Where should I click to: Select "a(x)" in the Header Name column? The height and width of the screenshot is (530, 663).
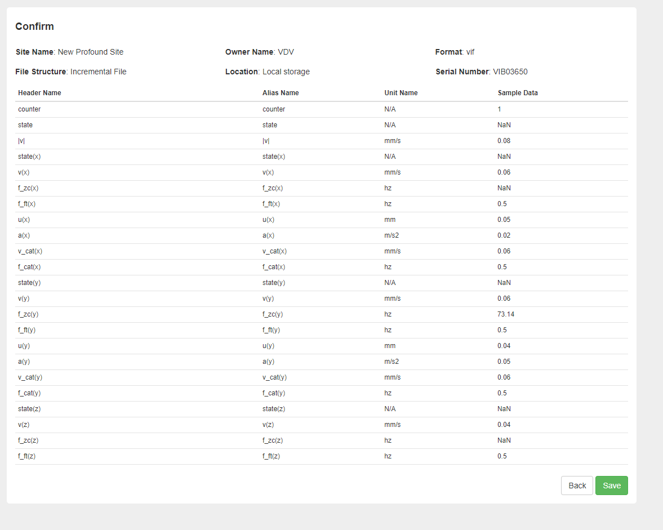coord(24,235)
